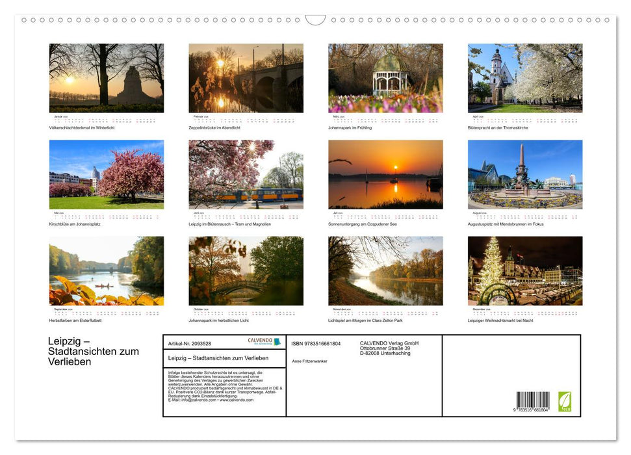The image size is (631, 455).
Task: Open the Johannapark im Frühling image
Action: pos(385,78)
